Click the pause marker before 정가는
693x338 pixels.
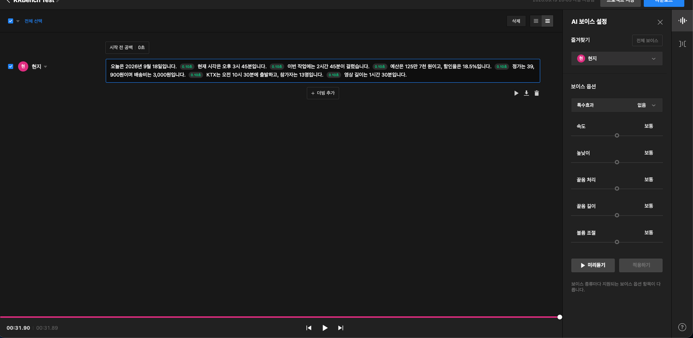coord(502,67)
